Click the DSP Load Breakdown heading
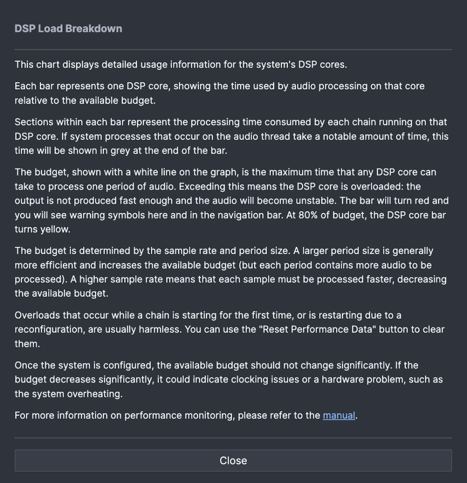The width and height of the screenshot is (467, 483). (x=68, y=28)
